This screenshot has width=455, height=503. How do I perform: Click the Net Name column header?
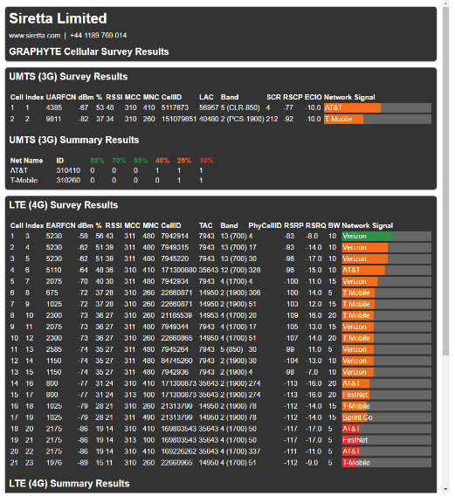tap(26, 161)
